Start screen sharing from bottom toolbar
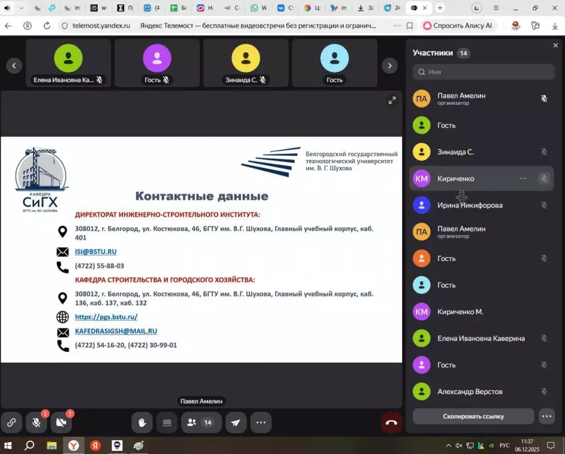Image resolution: width=565 pixels, height=454 pixels. (x=167, y=422)
